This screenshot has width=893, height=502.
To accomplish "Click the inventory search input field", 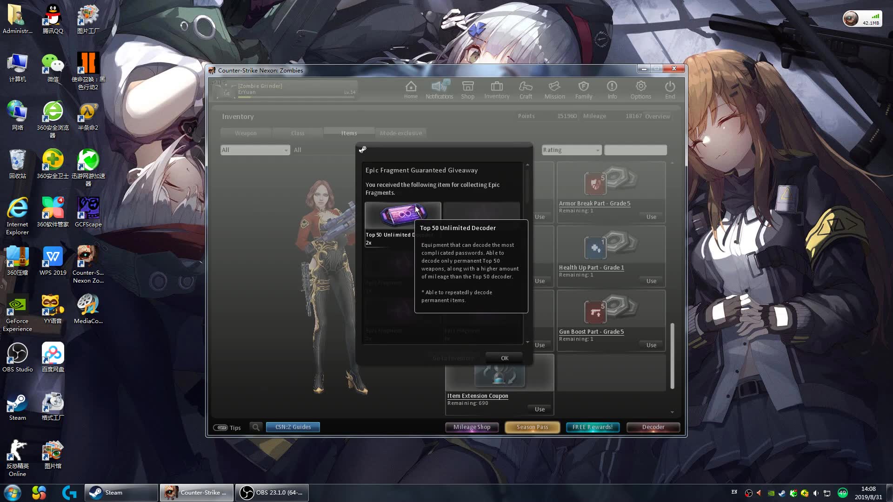I will (x=635, y=150).
